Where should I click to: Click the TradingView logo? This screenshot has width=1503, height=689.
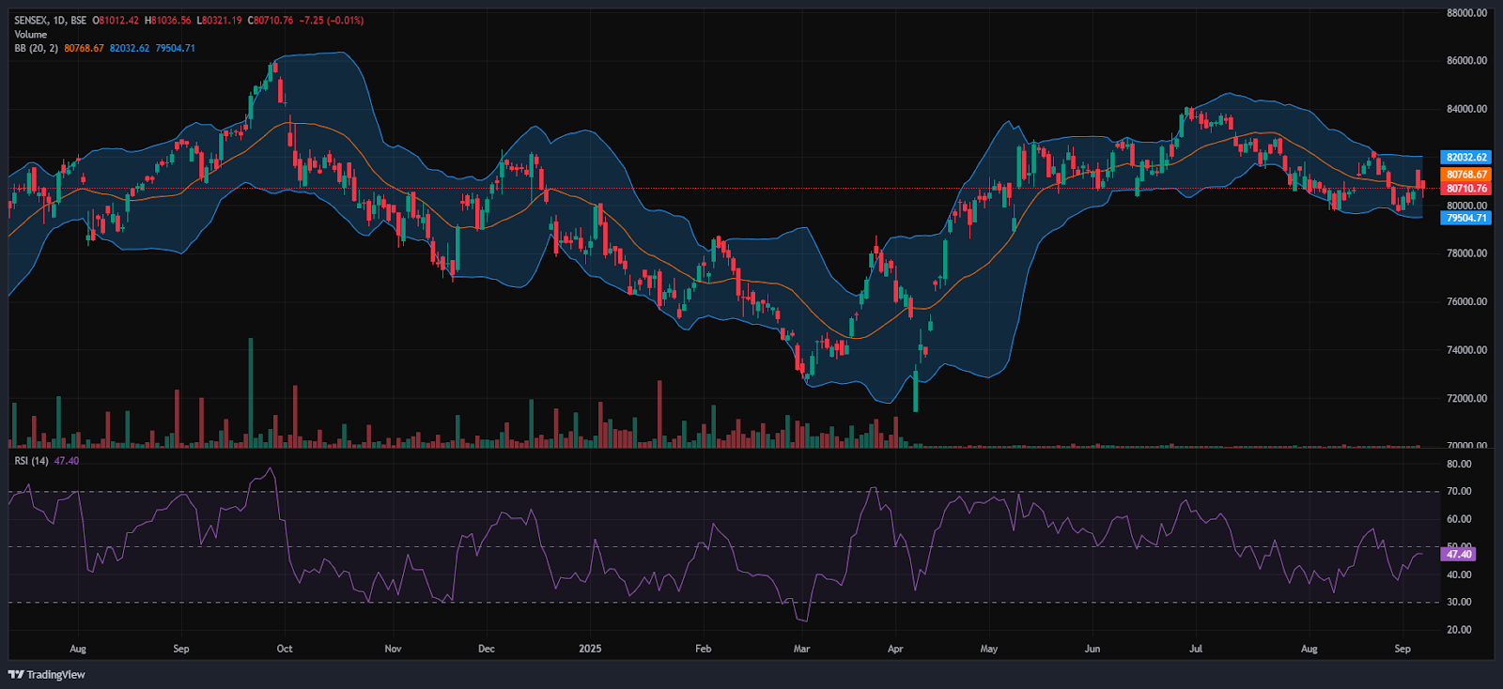[x=47, y=674]
